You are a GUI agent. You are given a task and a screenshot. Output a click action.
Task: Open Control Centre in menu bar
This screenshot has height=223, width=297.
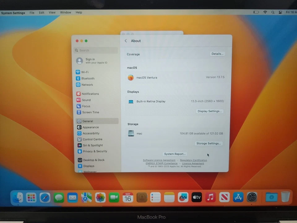280,12
